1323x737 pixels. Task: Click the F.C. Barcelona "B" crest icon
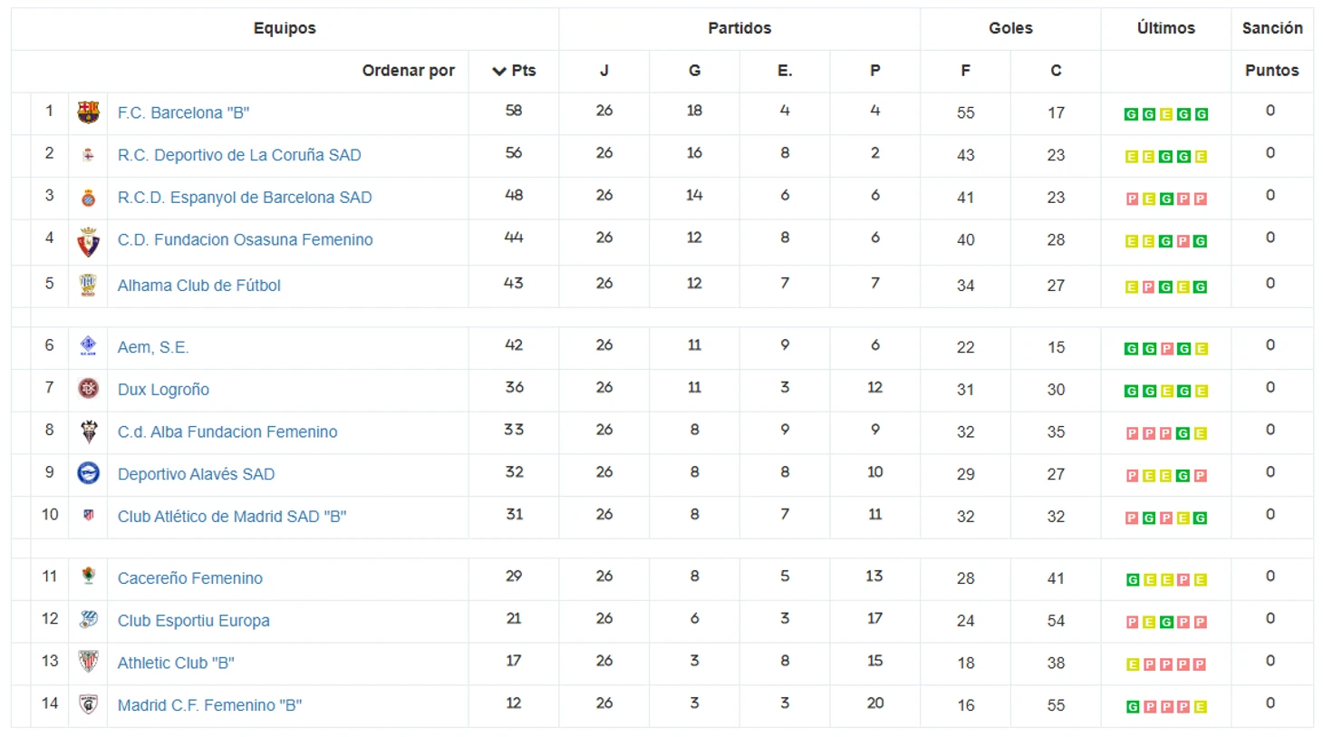(x=88, y=112)
